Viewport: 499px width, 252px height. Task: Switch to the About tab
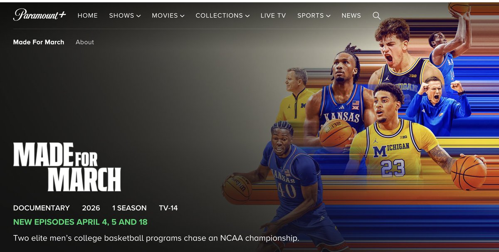pos(85,42)
